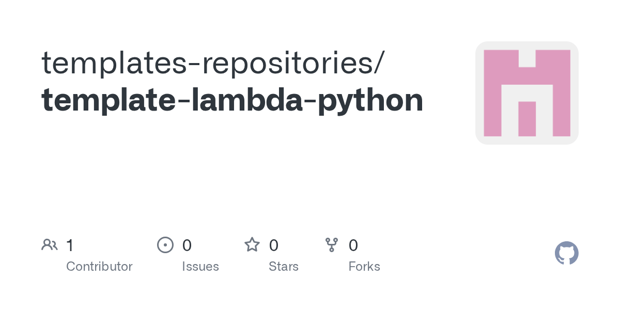Select the Stars count zero
The width and height of the screenshot is (620, 310).
(x=274, y=245)
